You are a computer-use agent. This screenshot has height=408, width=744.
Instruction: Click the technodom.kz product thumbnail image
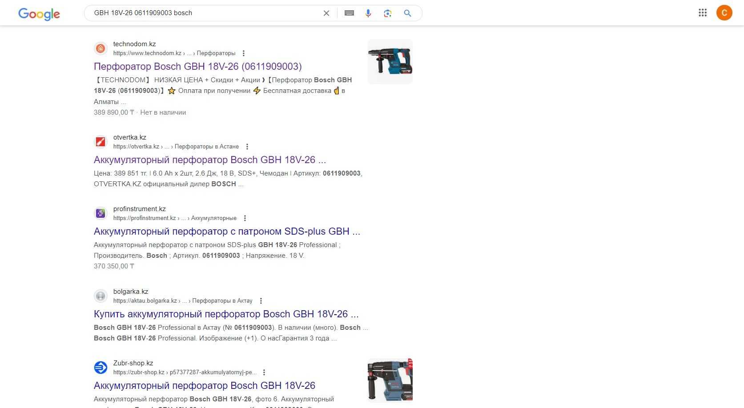[390, 62]
